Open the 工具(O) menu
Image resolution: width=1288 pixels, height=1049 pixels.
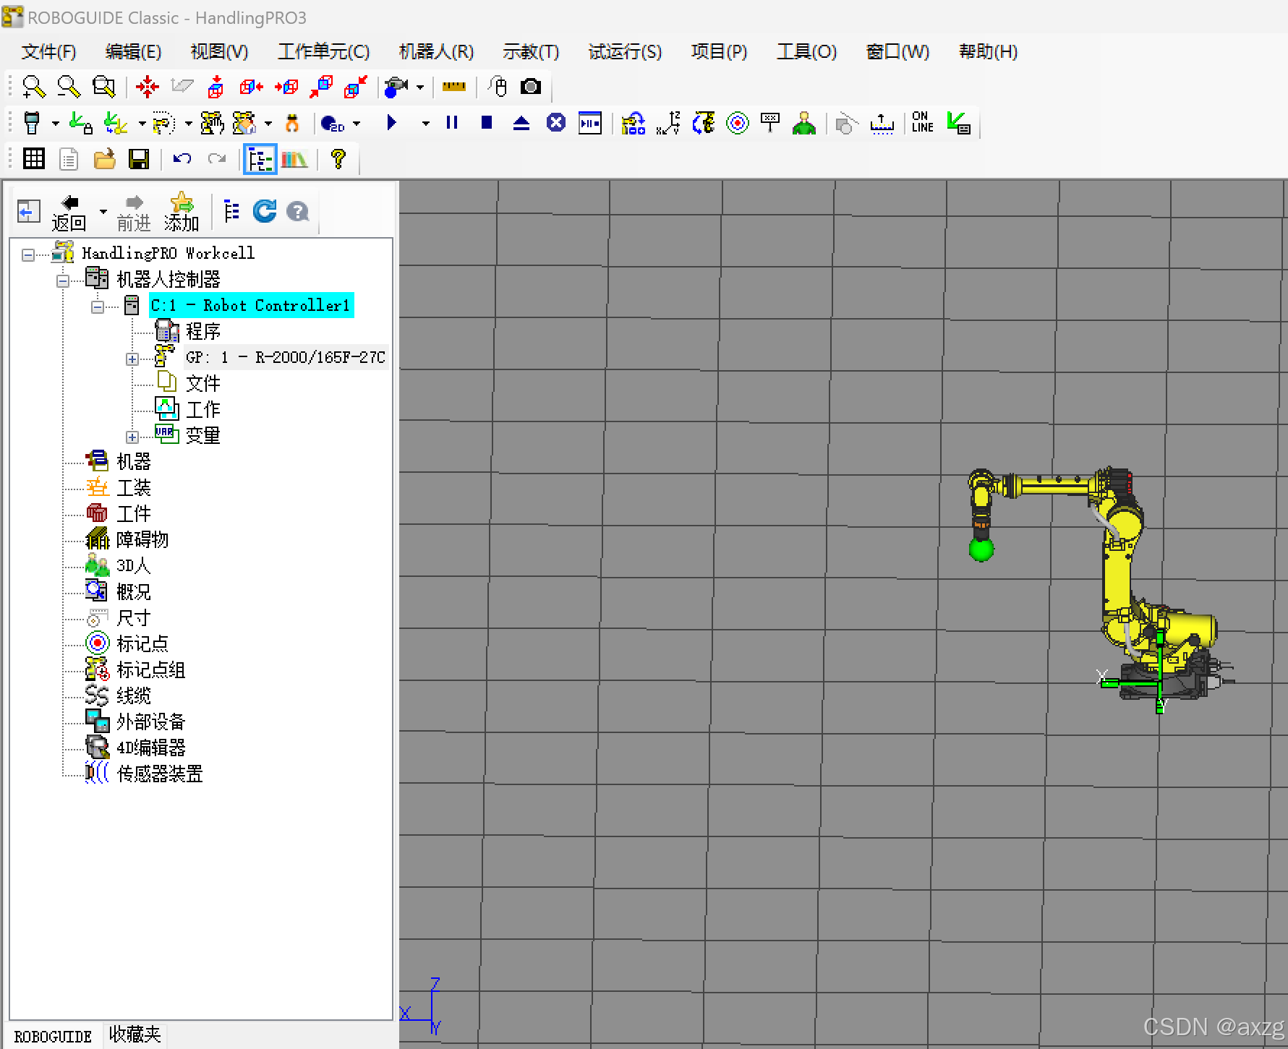806,52
